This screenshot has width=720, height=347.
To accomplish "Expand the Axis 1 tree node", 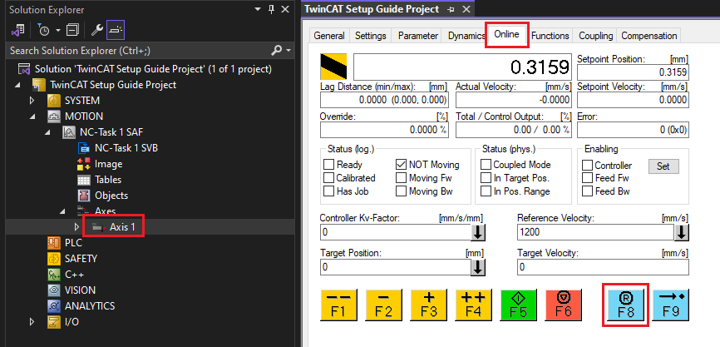I will click(76, 227).
